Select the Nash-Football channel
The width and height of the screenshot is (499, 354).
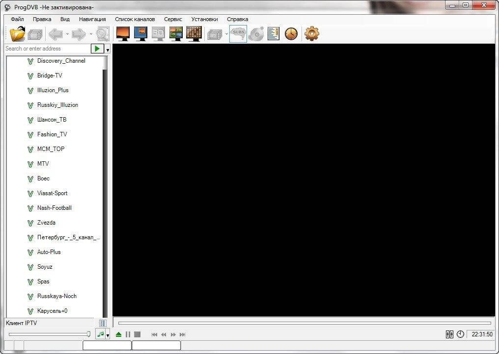point(55,208)
